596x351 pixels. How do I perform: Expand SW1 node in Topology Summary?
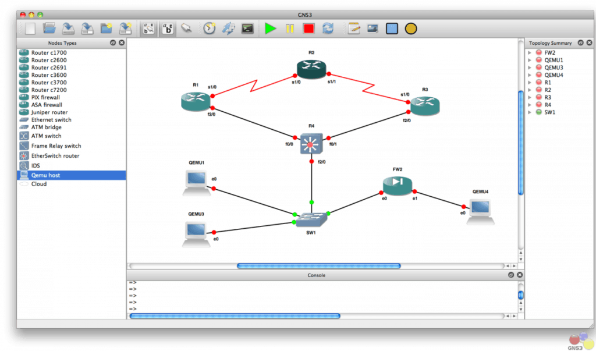point(530,112)
